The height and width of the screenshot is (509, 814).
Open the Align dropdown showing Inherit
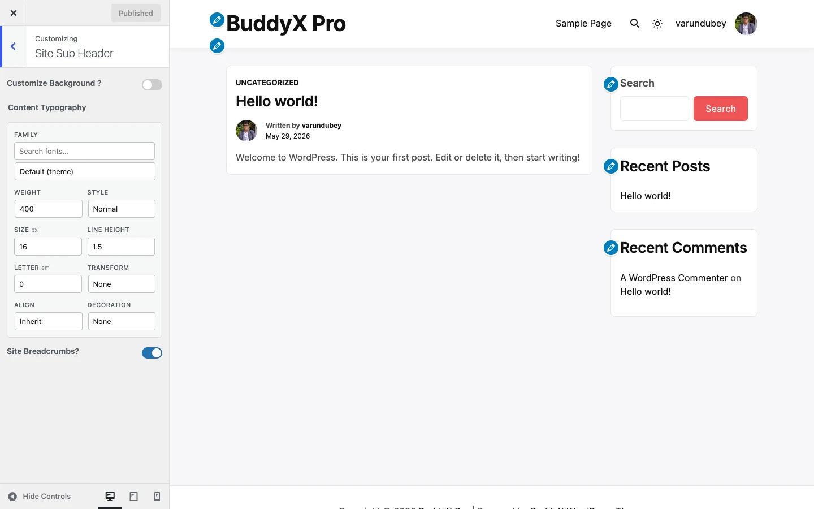pos(49,321)
